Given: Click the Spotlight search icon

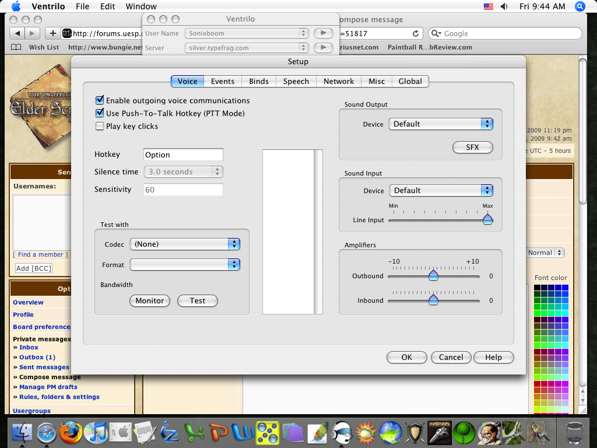Looking at the screenshot, I should click(580, 6).
